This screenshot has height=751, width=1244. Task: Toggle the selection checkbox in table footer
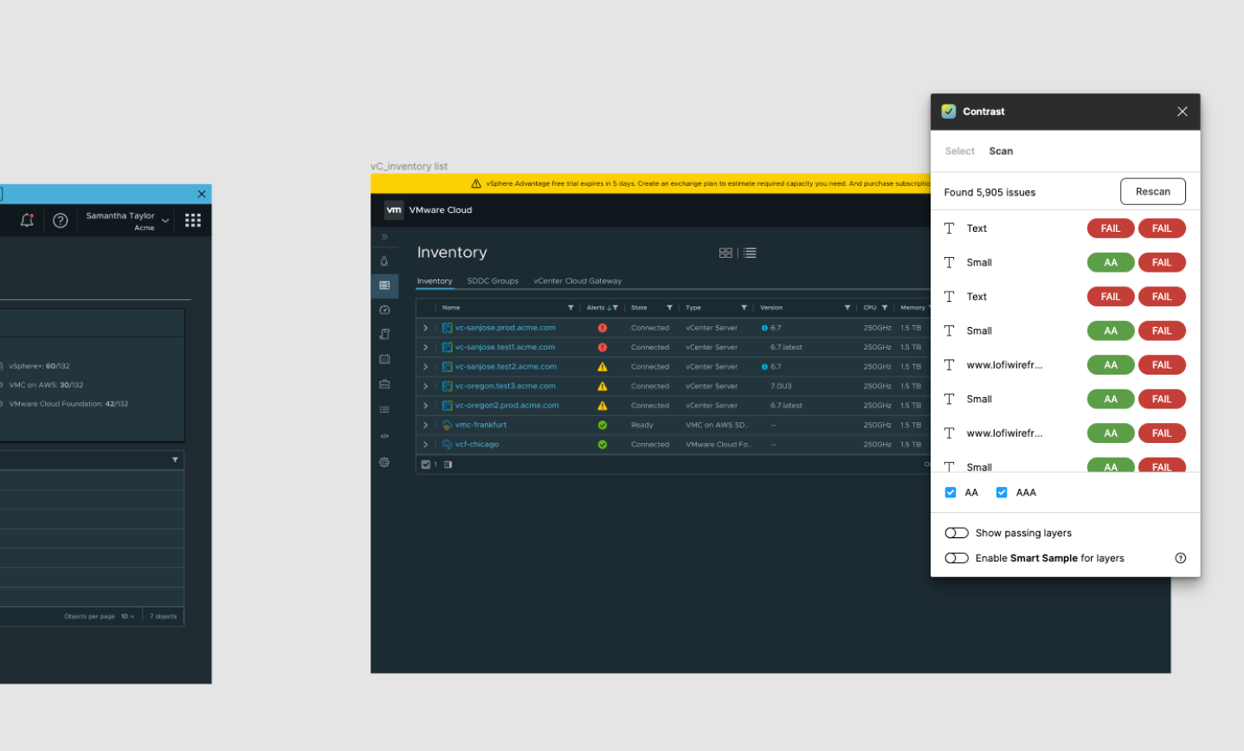pos(426,465)
